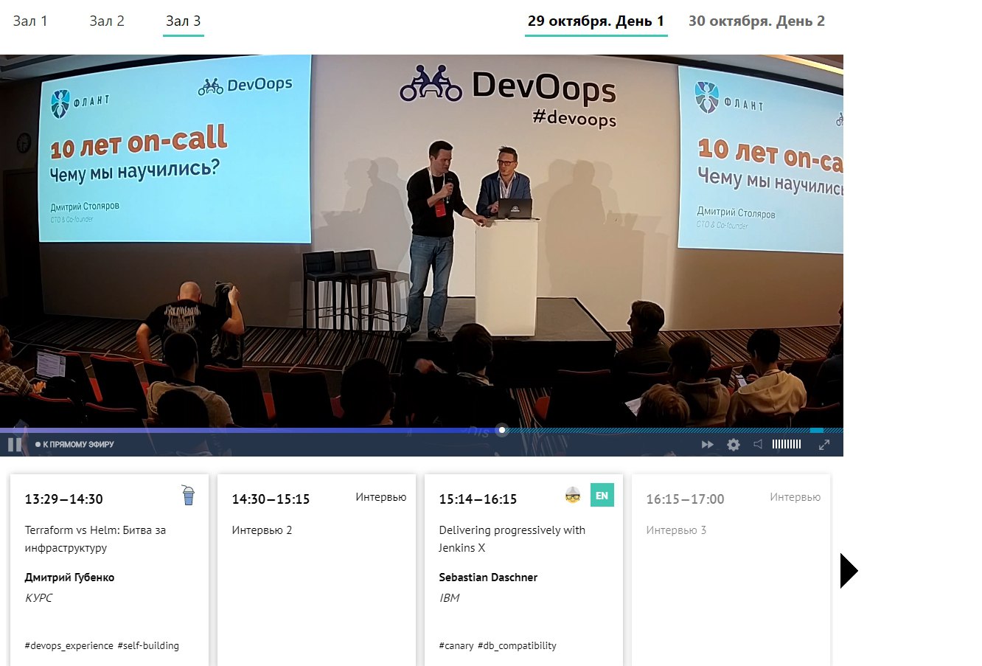Pause the video stream
This screenshot has width=982, height=666.
[15, 445]
